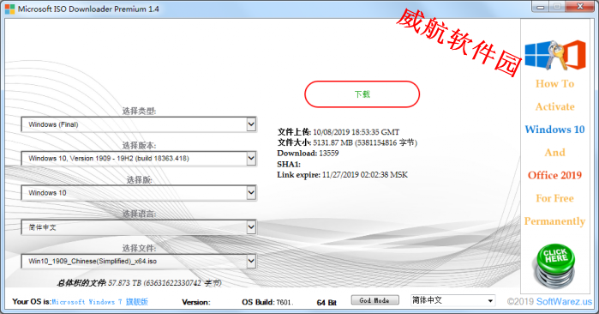Click the Permanently text in sidebar
Viewport: 599px width, 314px height.
(554, 221)
